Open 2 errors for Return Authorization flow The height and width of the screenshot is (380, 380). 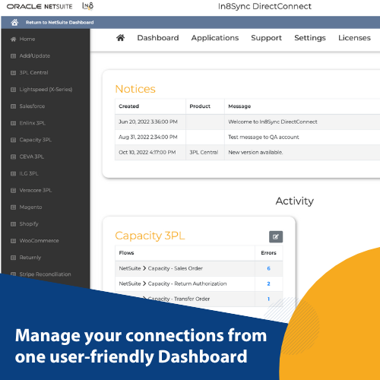[x=268, y=283]
